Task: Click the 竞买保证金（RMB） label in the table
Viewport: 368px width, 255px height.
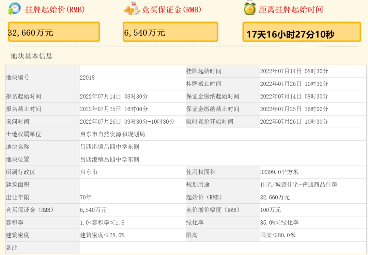Action: [x=43, y=210]
